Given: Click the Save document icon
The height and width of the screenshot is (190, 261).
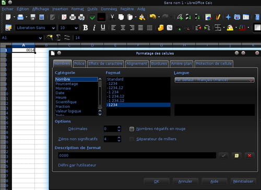Looking at the screenshot, I should click(x=33, y=17).
